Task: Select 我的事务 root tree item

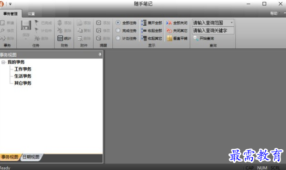Action: (x=16, y=62)
